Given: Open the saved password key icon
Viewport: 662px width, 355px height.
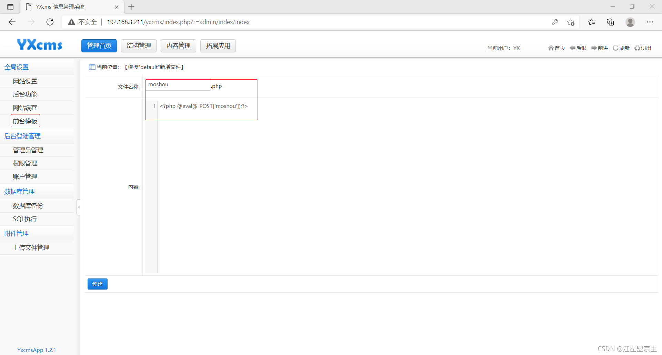Looking at the screenshot, I should tap(555, 22).
